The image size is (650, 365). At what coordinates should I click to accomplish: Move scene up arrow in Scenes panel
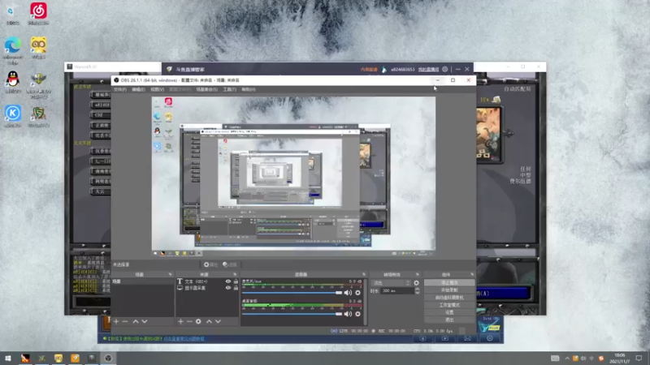[136, 321]
